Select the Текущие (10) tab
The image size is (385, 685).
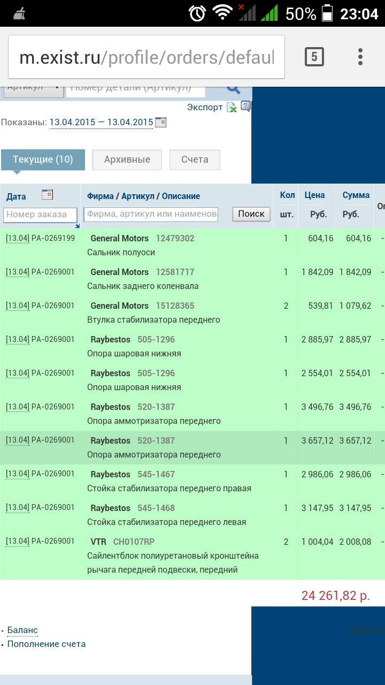tap(43, 159)
